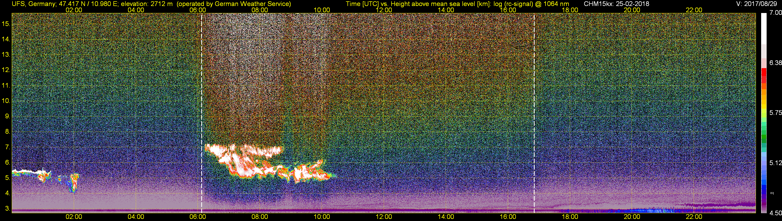Click the "4." km height axis label

(8, 193)
